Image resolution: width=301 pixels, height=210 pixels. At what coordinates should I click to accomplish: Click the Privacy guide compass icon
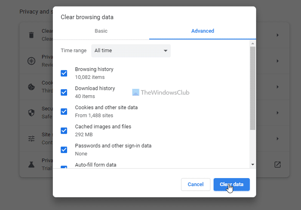pyautogui.click(x=31, y=61)
